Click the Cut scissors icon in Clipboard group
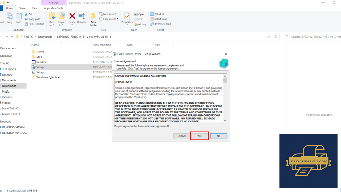The height and width of the screenshot is (192, 341). point(26,14)
